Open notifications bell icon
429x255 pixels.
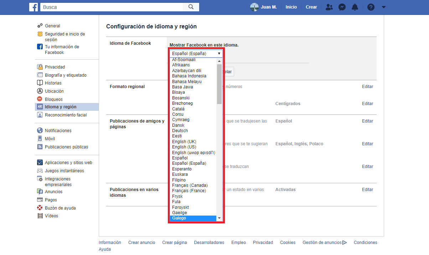355,7
